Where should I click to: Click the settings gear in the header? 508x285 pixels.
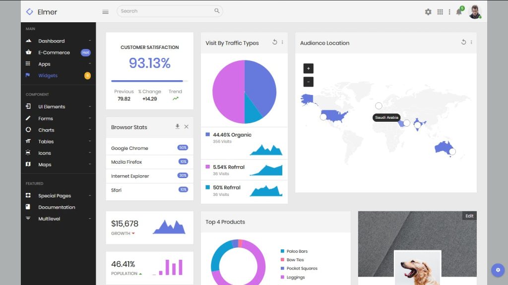(x=428, y=11)
